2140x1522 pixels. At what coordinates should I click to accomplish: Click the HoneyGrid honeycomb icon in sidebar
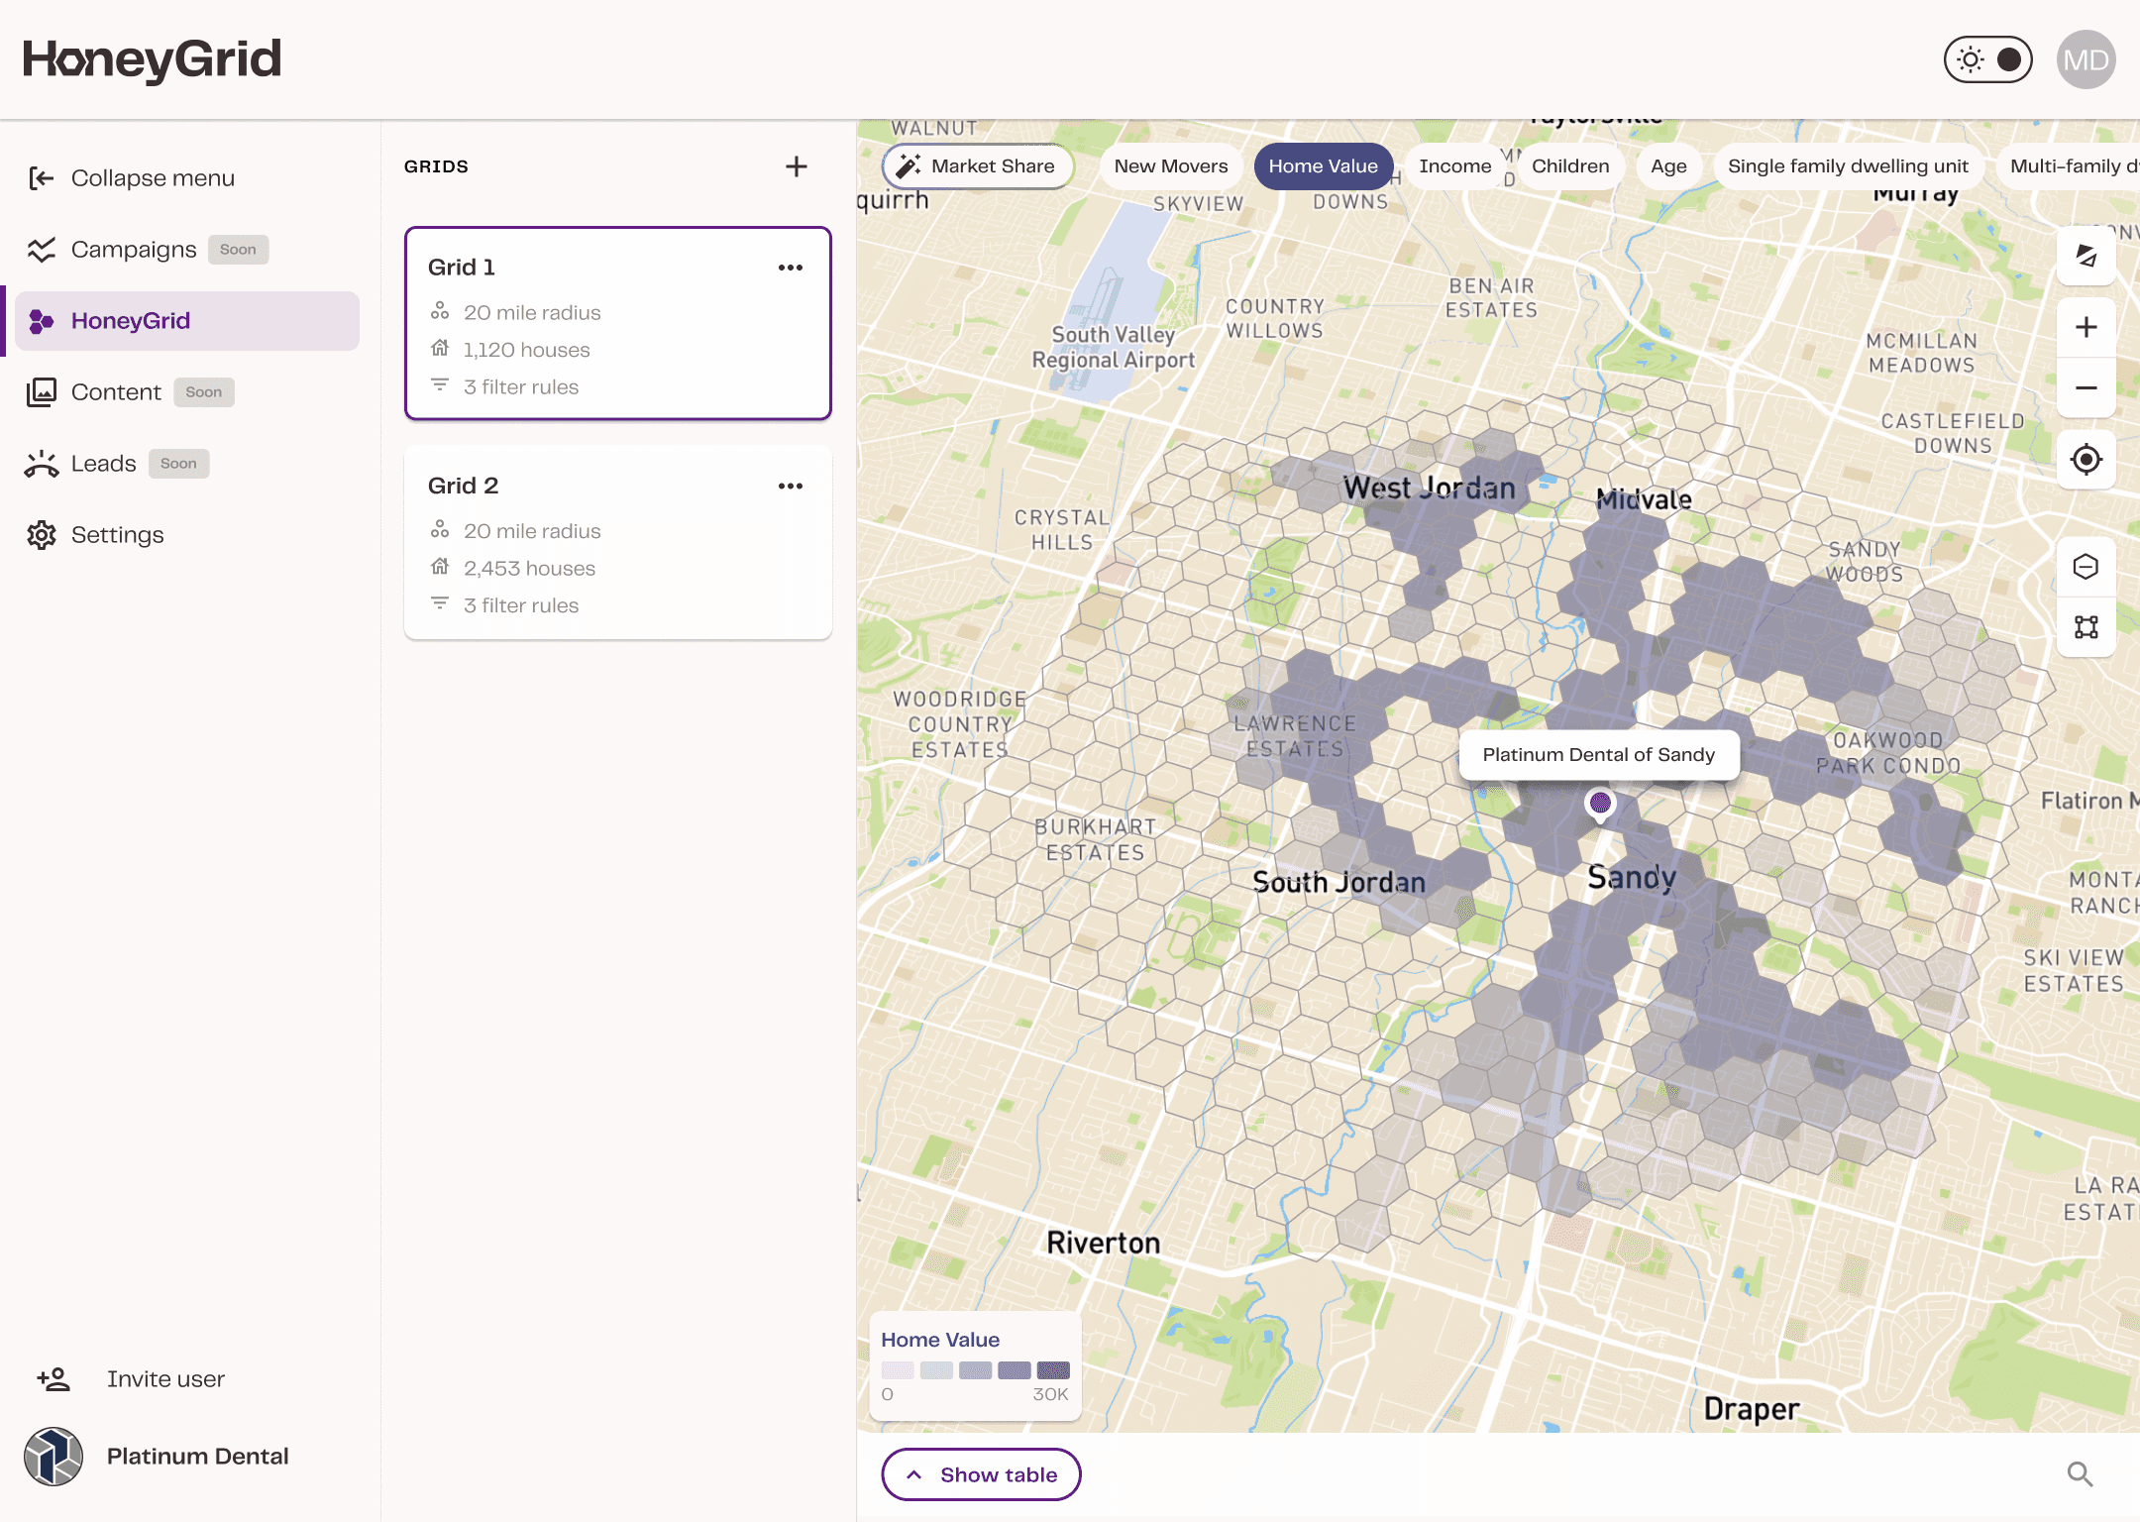pyautogui.click(x=42, y=321)
